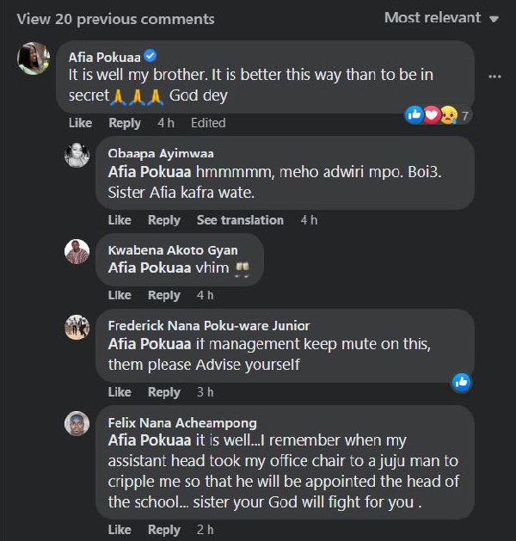Click the 3 h timestamp on Frederick's comment
Viewport: 516px width, 541px height.
pos(205,392)
